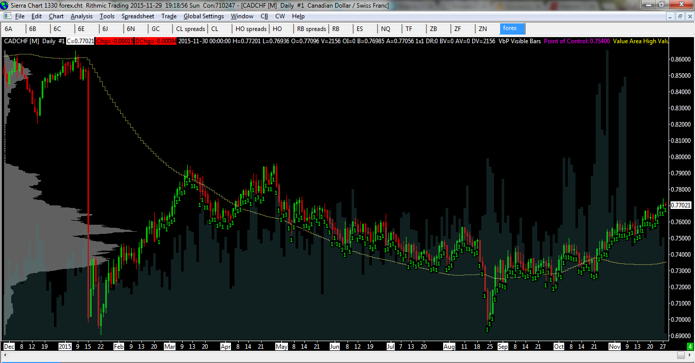
Task: Click the C=0.77021 close value in header
Action: 81,41
